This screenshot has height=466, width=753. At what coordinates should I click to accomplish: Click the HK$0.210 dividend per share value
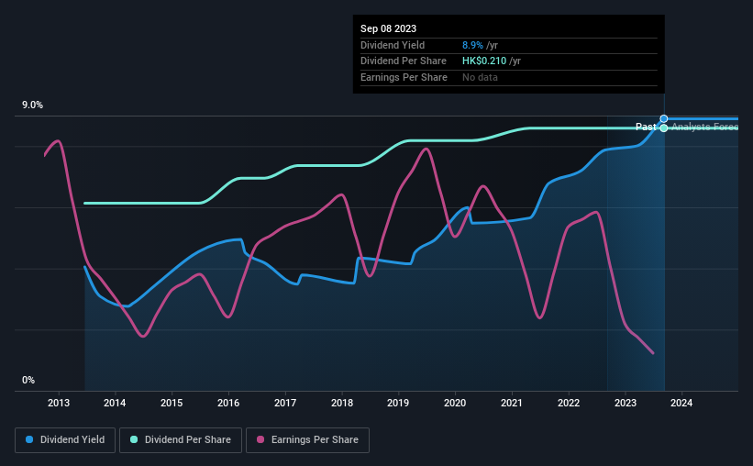pos(484,61)
